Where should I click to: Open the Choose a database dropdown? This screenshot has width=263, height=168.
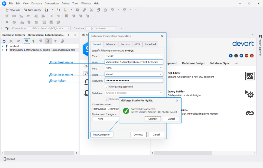tap(161, 93)
